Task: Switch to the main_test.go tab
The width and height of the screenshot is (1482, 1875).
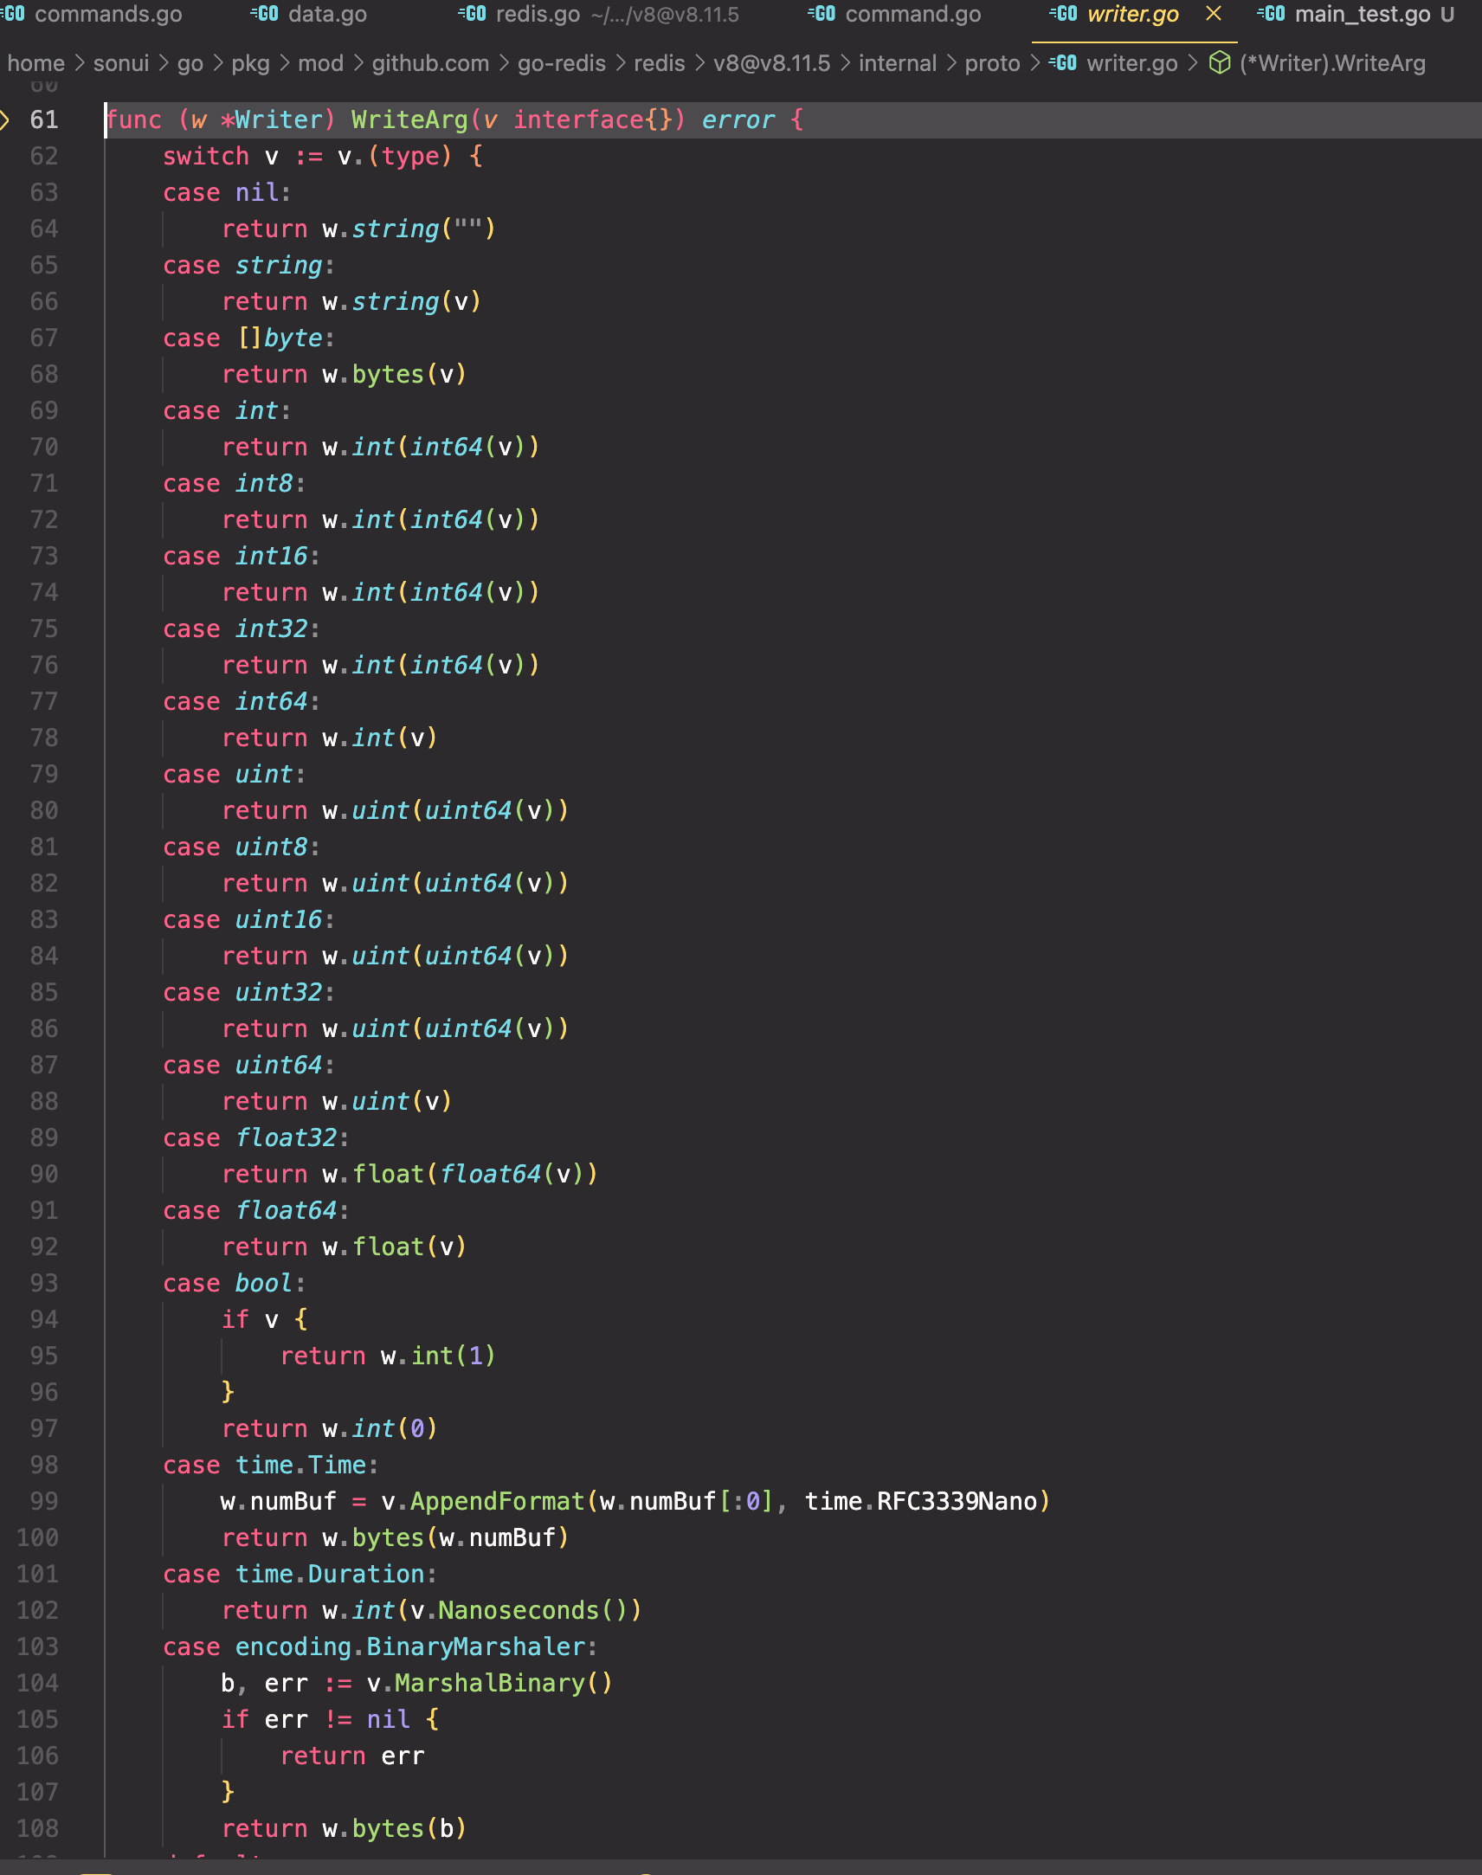Action: [x=1363, y=14]
